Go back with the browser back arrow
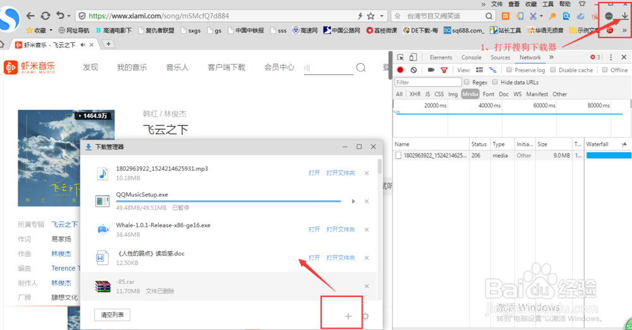 coord(30,16)
